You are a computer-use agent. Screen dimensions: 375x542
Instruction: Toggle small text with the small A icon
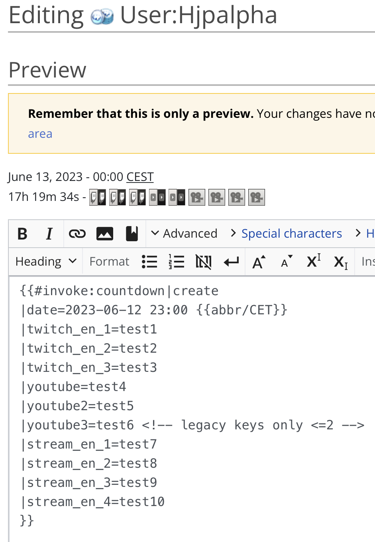pyautogui.click(x=286, y=261)
